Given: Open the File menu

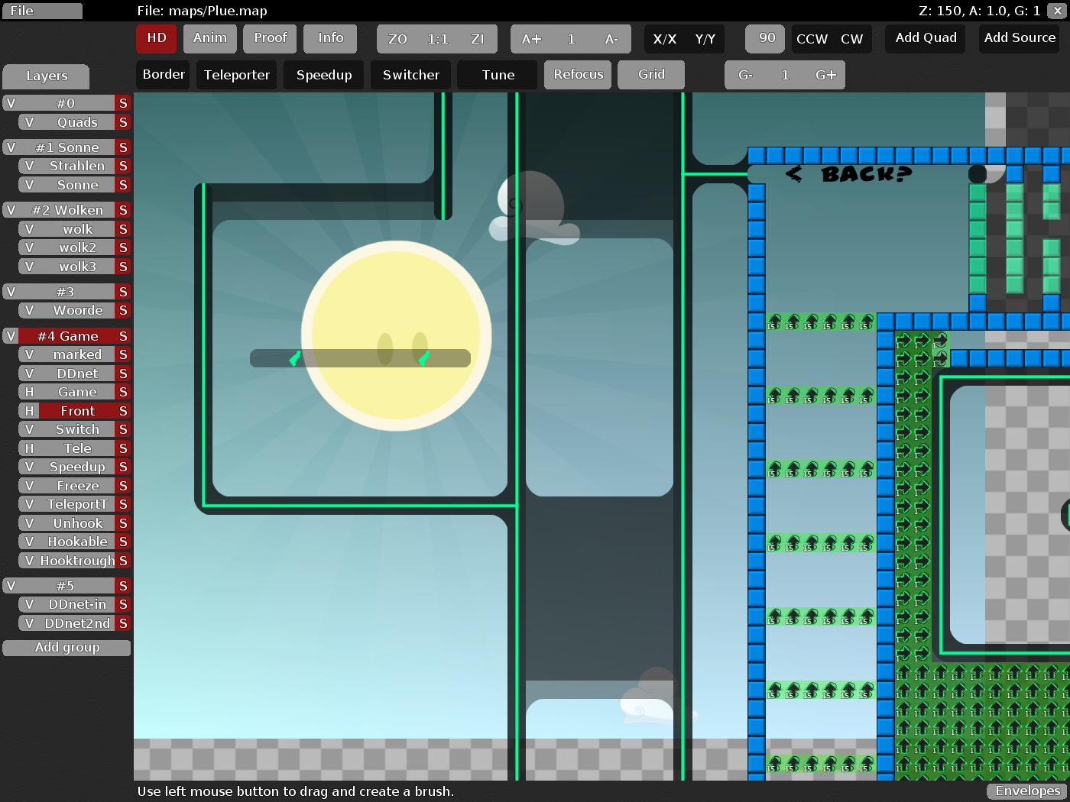Looking at the screenshot, I should [42, 11].
